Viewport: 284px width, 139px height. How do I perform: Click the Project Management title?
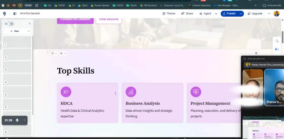pyautogui.click(x=210, y=103)
